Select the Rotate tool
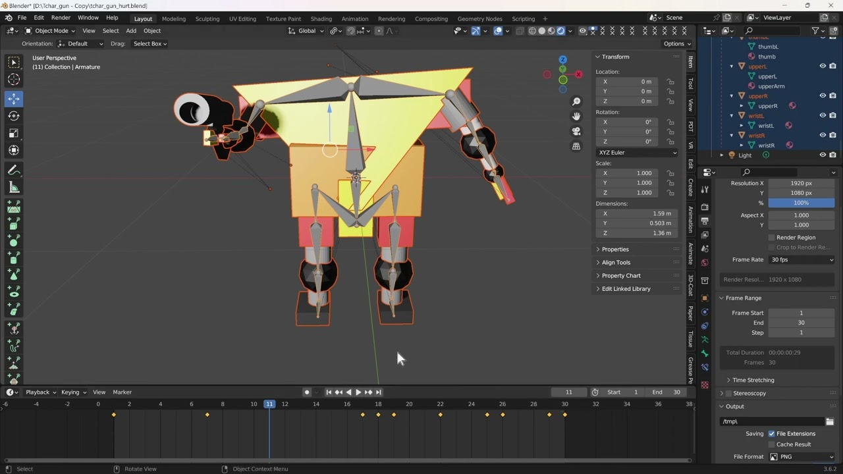Viewport: 843px width, 474px height. pyautogui.click(x=14, y=116)
